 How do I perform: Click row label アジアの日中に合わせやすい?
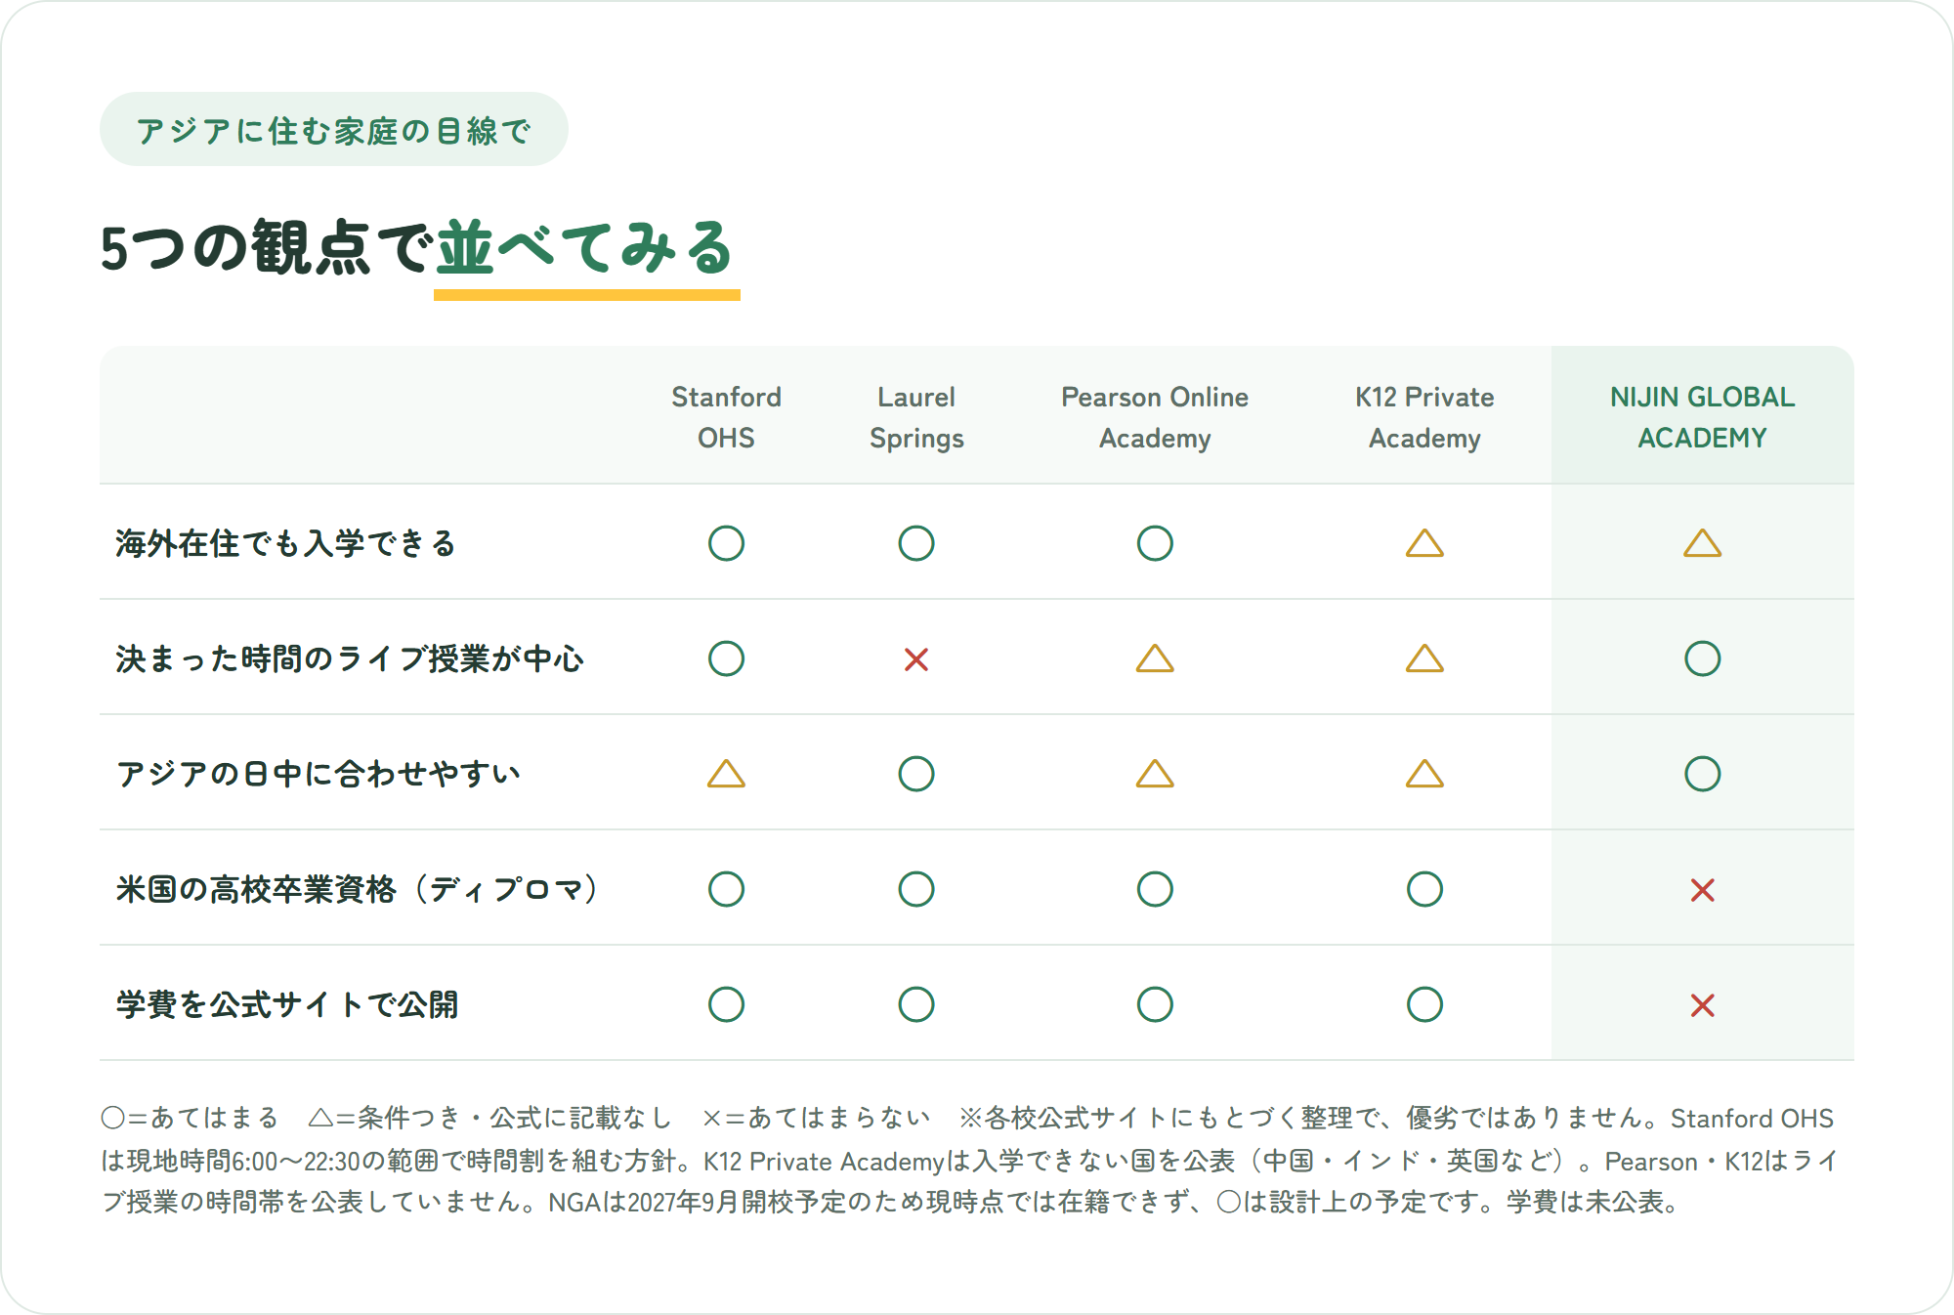tap(319, 774)
